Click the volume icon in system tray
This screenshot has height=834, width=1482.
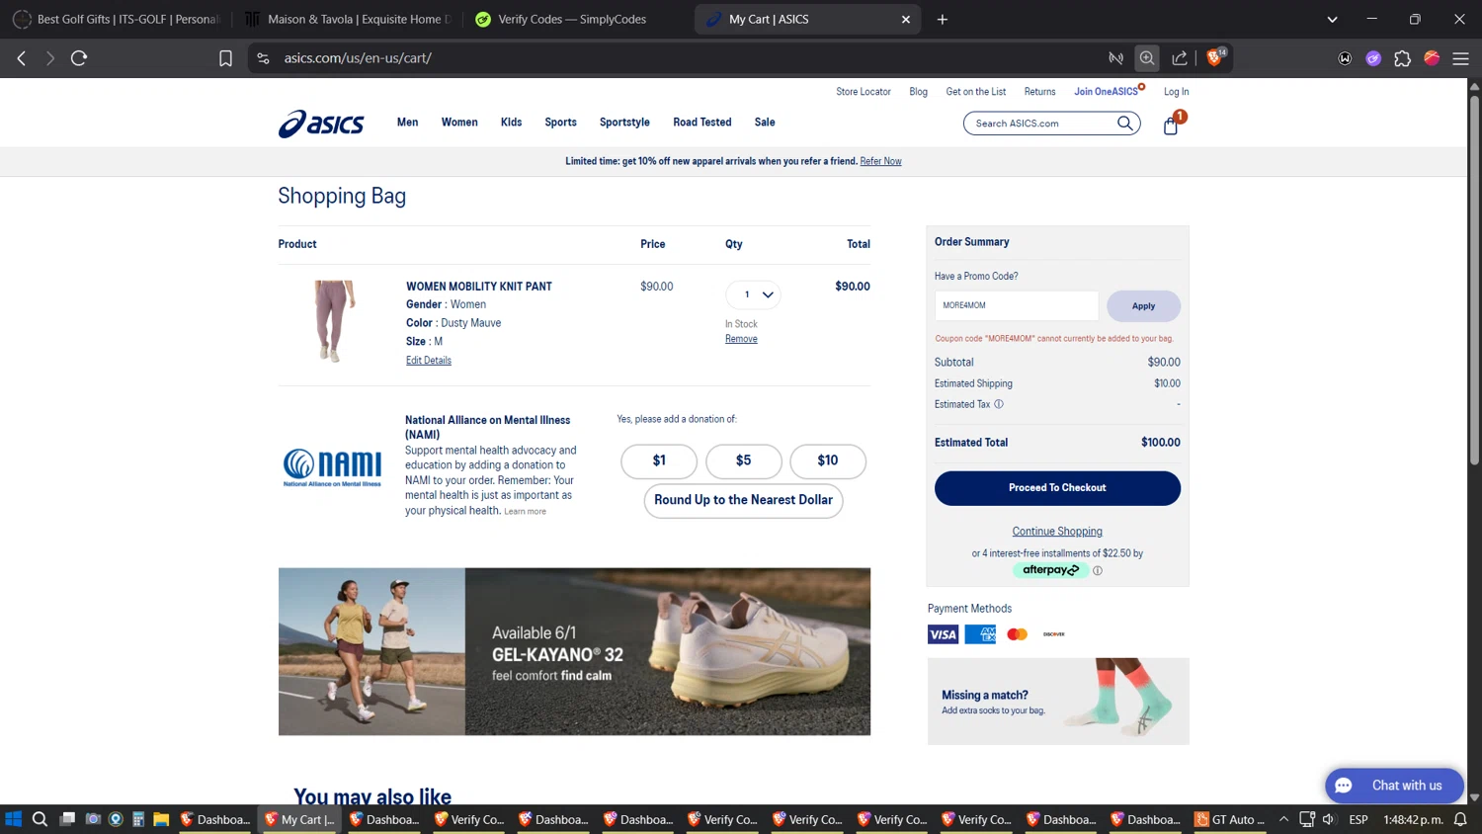point(1329,819)
